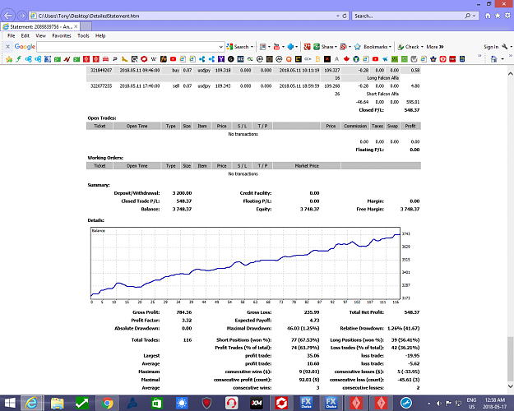Open the File menu
The width and height of the screenshot is (514, 411).
(12, 35)
